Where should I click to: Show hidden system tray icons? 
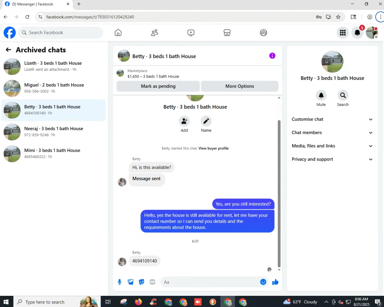click(x=326, y=302)
